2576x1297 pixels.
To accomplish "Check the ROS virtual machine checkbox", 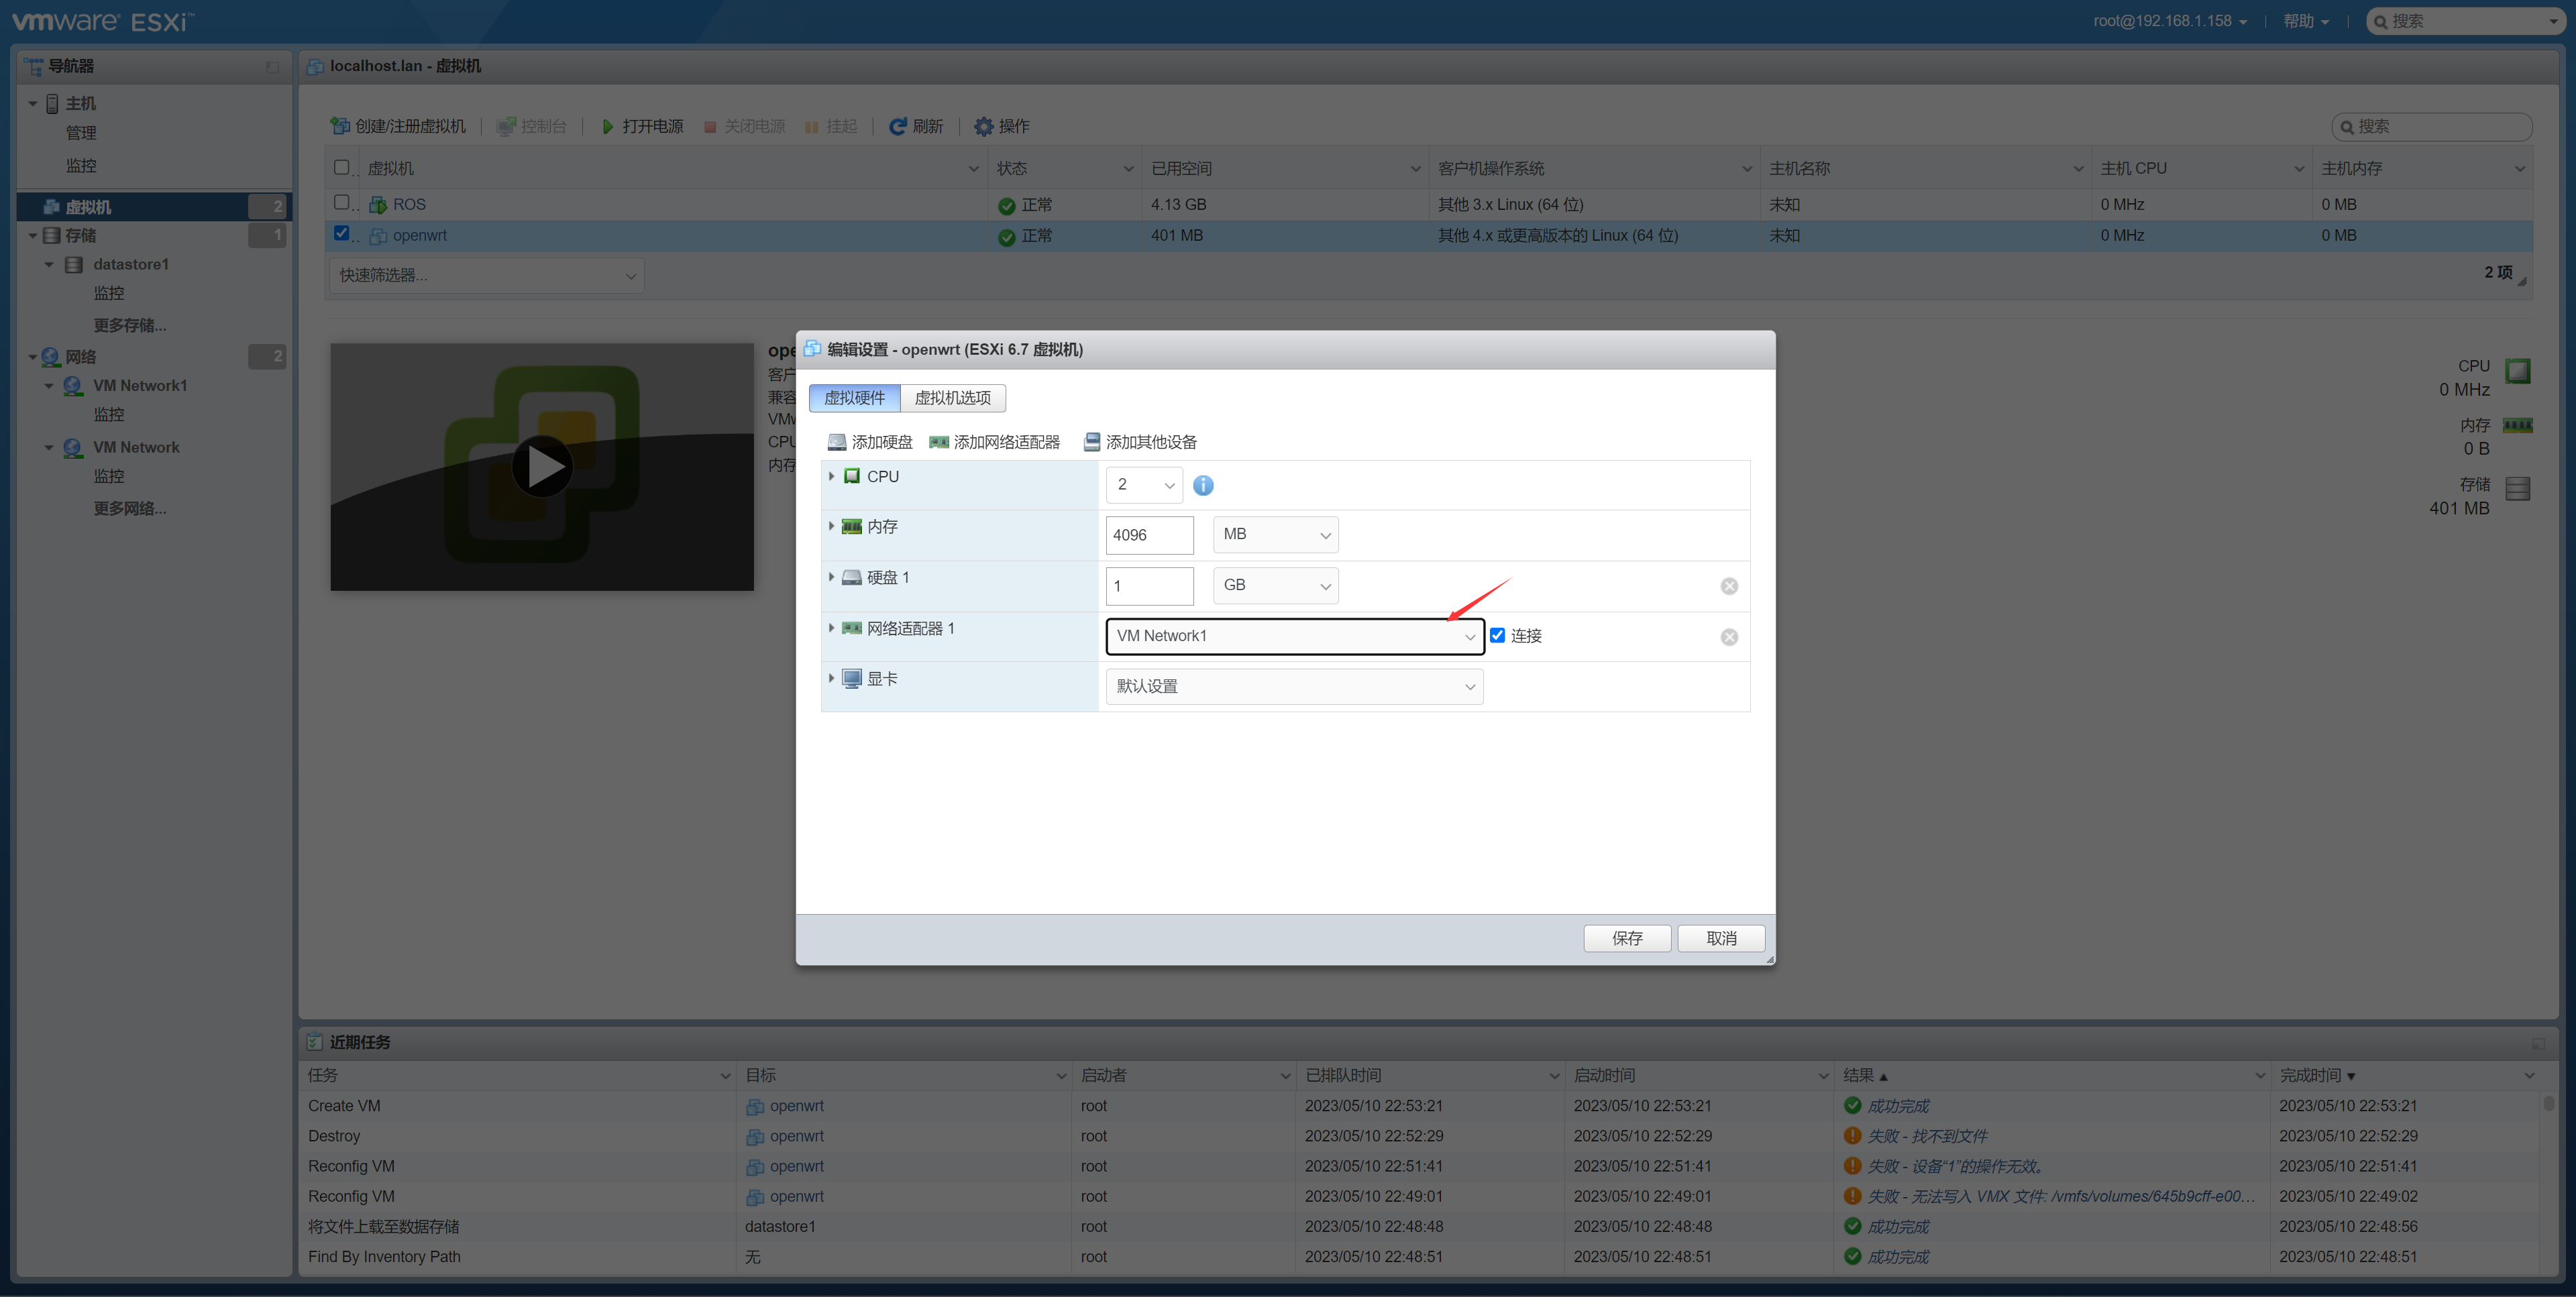I will pyautogui.click(x=342, y=202).
